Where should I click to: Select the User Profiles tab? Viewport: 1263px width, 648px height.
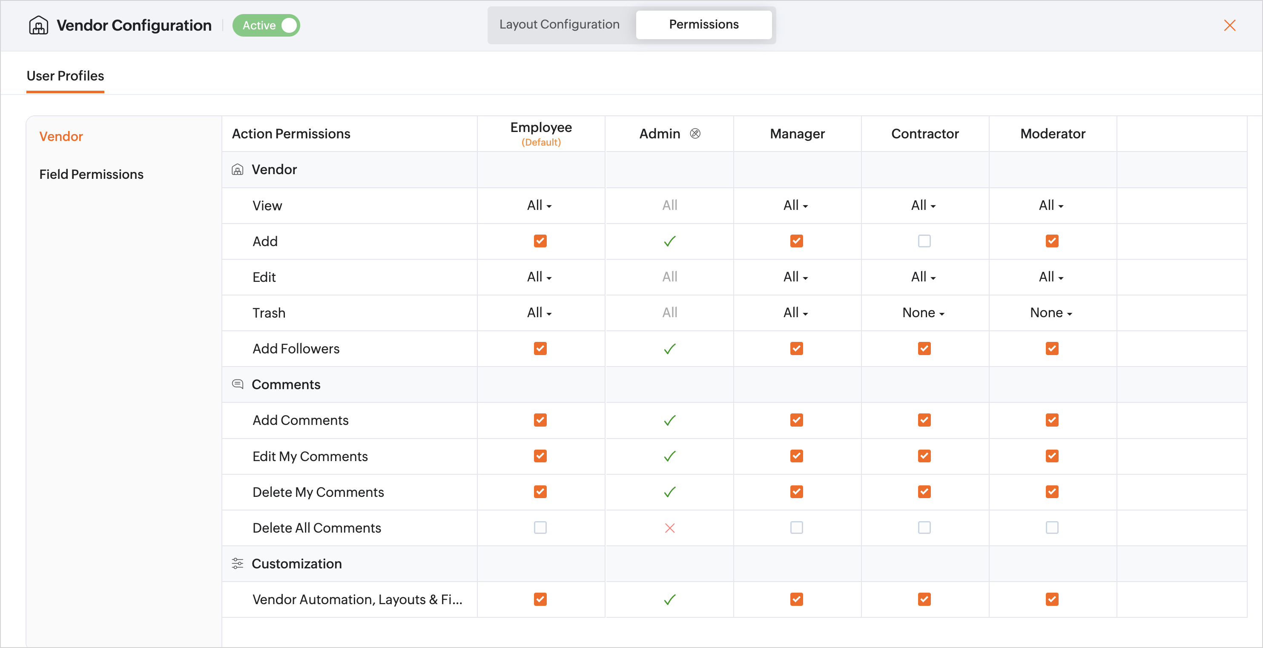[65, 76]
